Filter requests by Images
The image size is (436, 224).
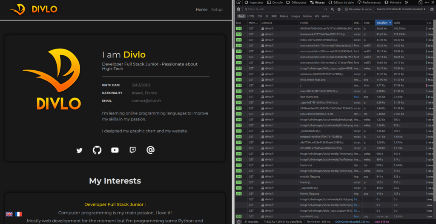(x=295, y=16)
